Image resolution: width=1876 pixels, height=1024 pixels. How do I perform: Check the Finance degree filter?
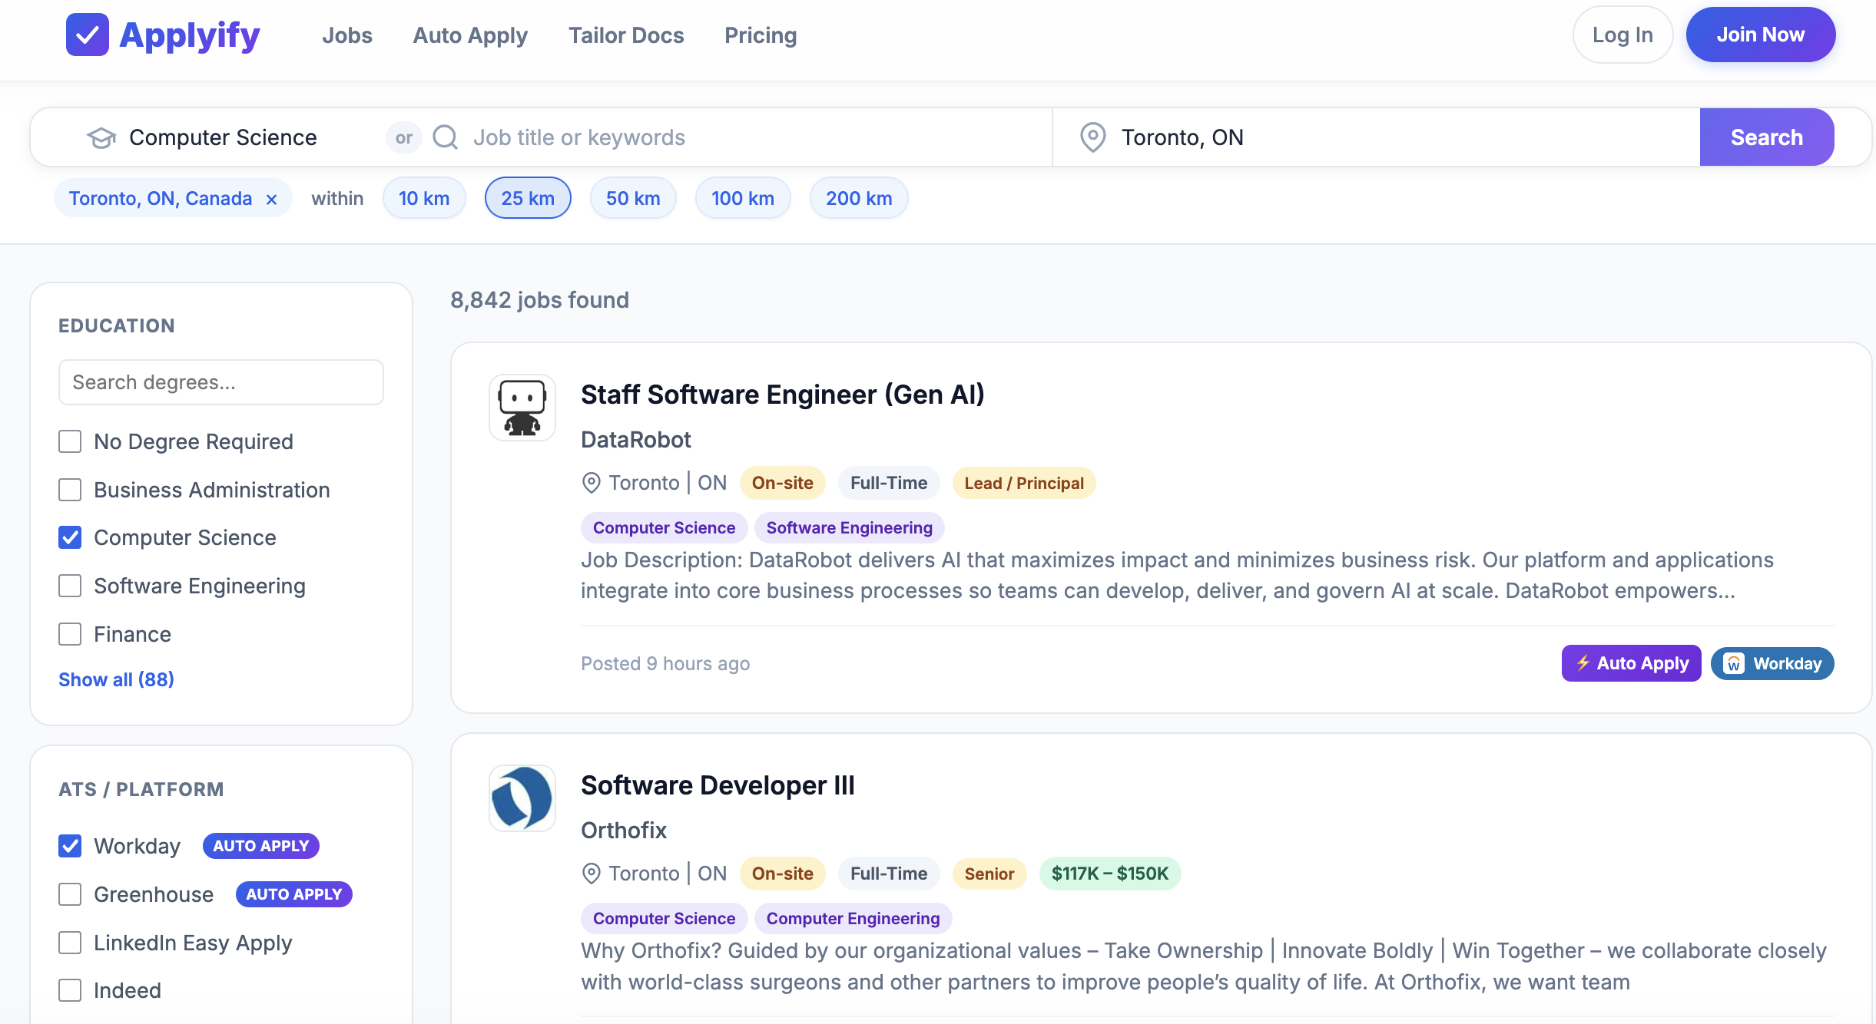70,634
